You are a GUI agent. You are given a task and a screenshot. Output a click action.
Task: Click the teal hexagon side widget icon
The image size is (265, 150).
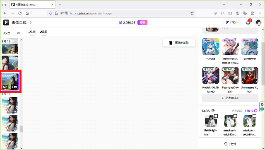point(262,109)
